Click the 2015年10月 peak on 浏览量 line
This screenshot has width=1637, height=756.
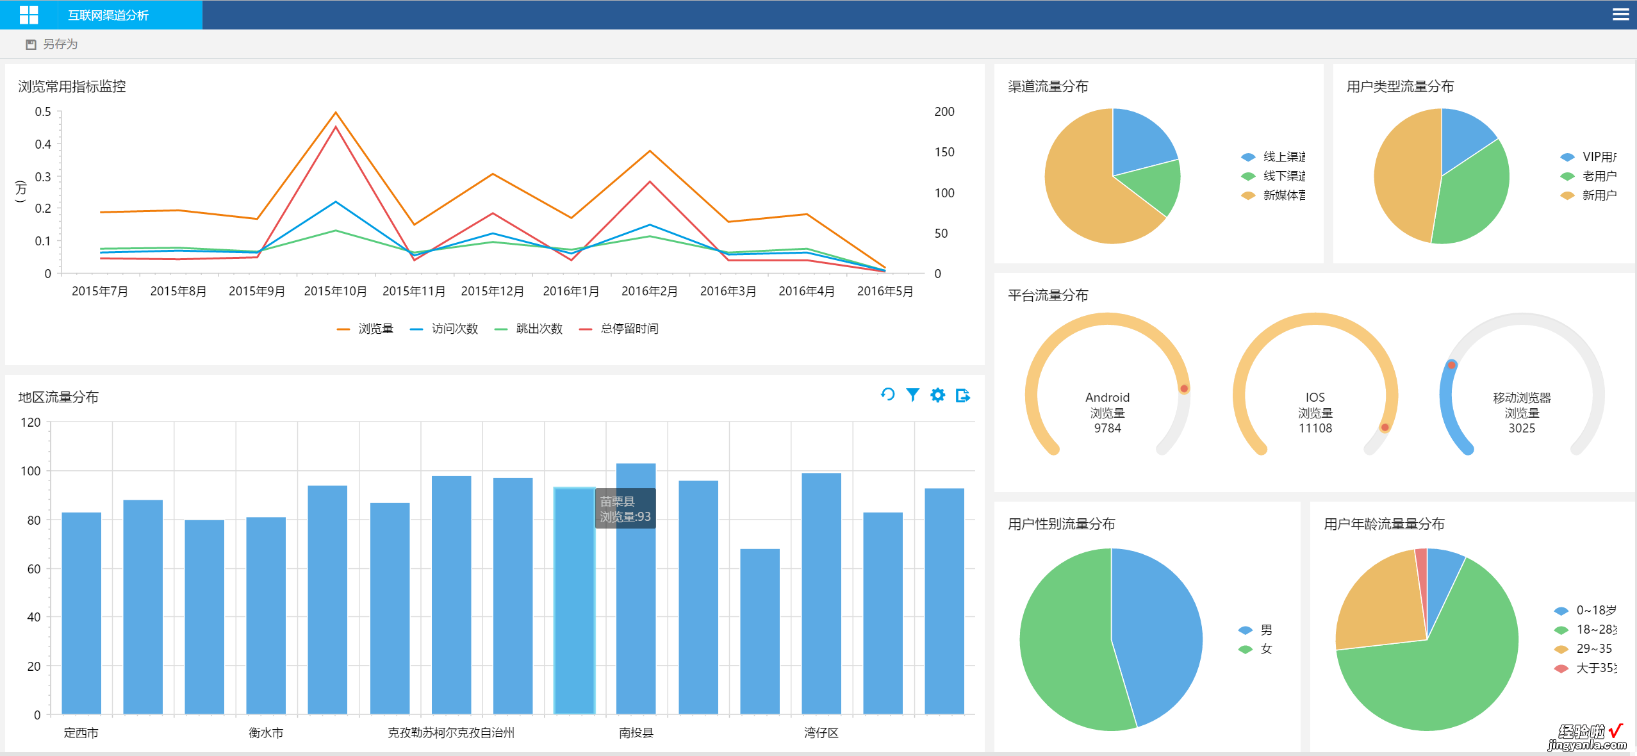[x=336, y=113]
